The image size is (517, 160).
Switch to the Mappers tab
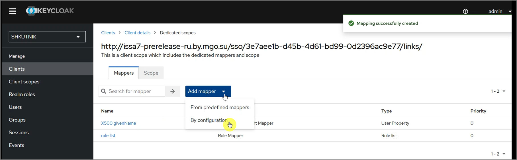pos(124,73)
